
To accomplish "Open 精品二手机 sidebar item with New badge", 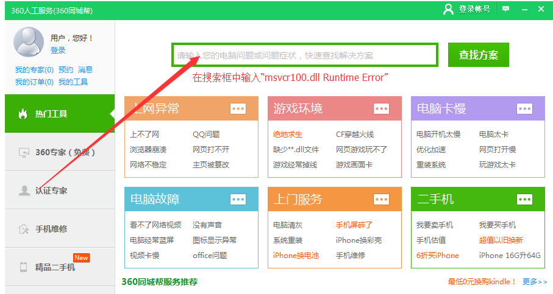I will pos(60,267).
